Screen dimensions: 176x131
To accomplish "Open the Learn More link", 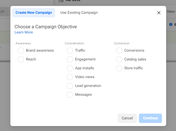I will [24, 32].
